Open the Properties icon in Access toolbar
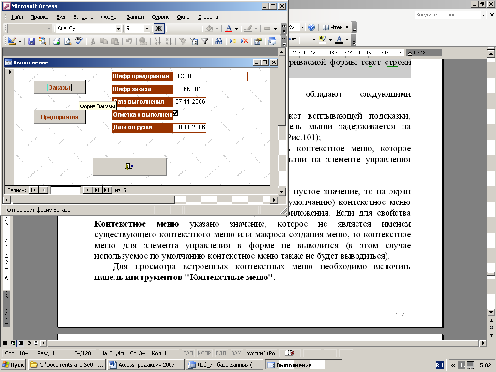This screenshot has height=372, width=496. coord(258,41)
